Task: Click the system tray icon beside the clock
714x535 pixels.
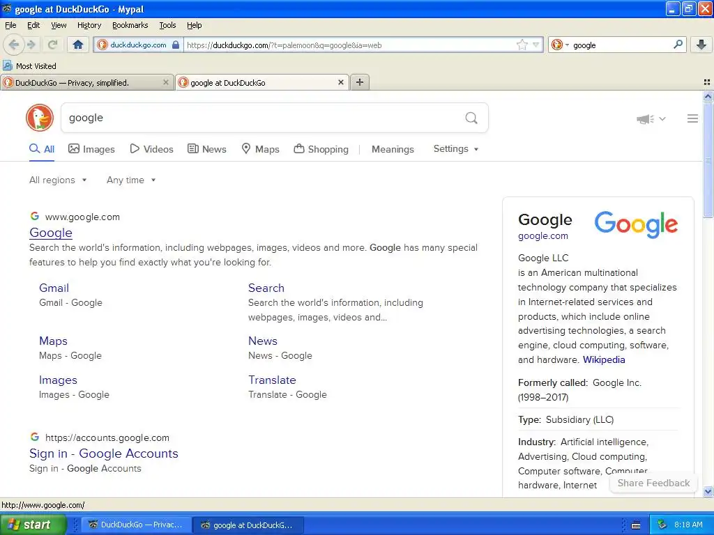Action: 662,525
